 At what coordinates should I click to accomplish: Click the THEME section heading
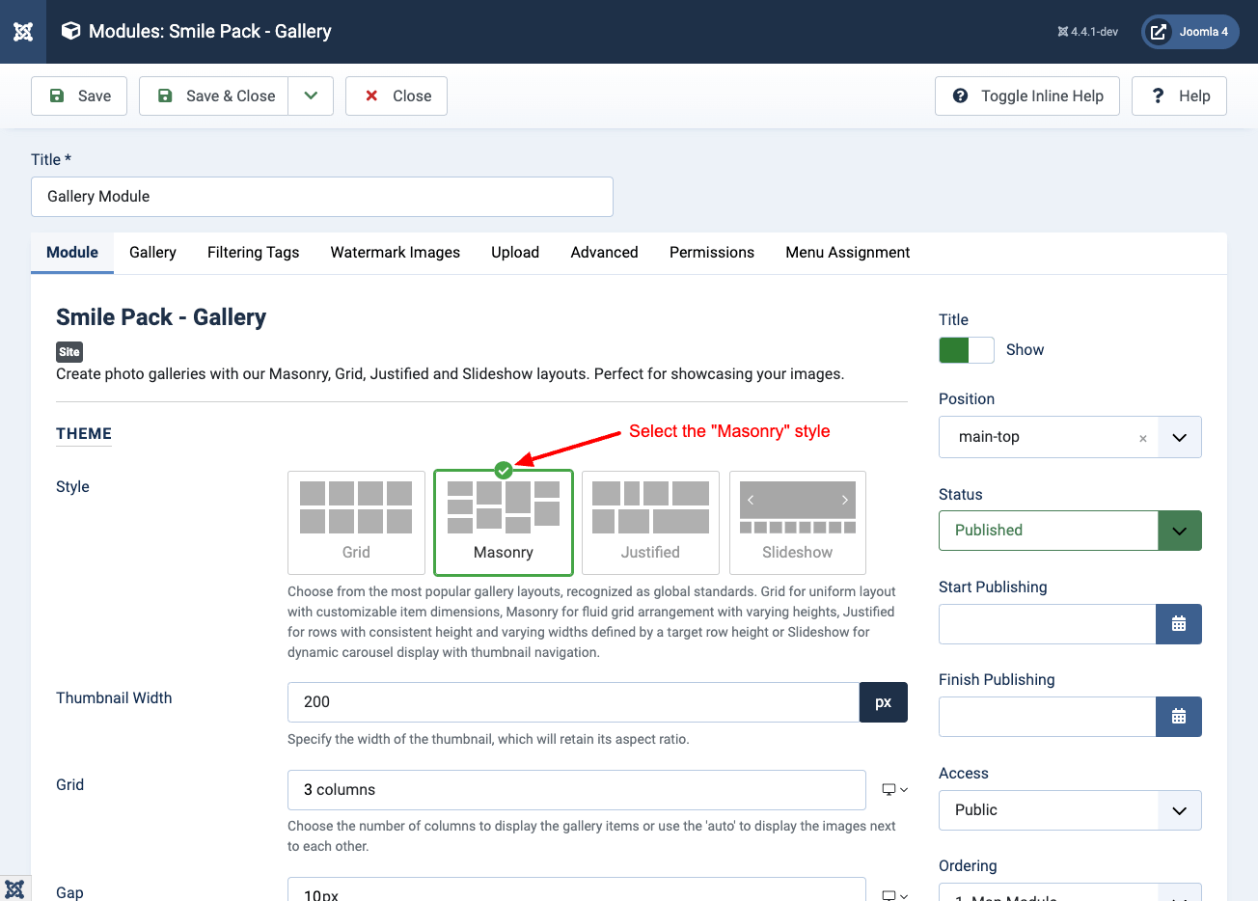[x=84, y=434]
